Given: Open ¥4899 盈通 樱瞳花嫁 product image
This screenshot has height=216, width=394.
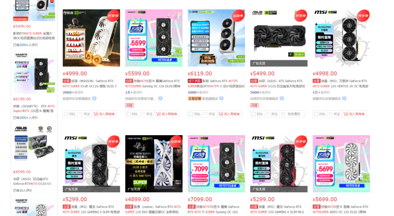Looking at the screenshot, I should [x=154, y=164].
